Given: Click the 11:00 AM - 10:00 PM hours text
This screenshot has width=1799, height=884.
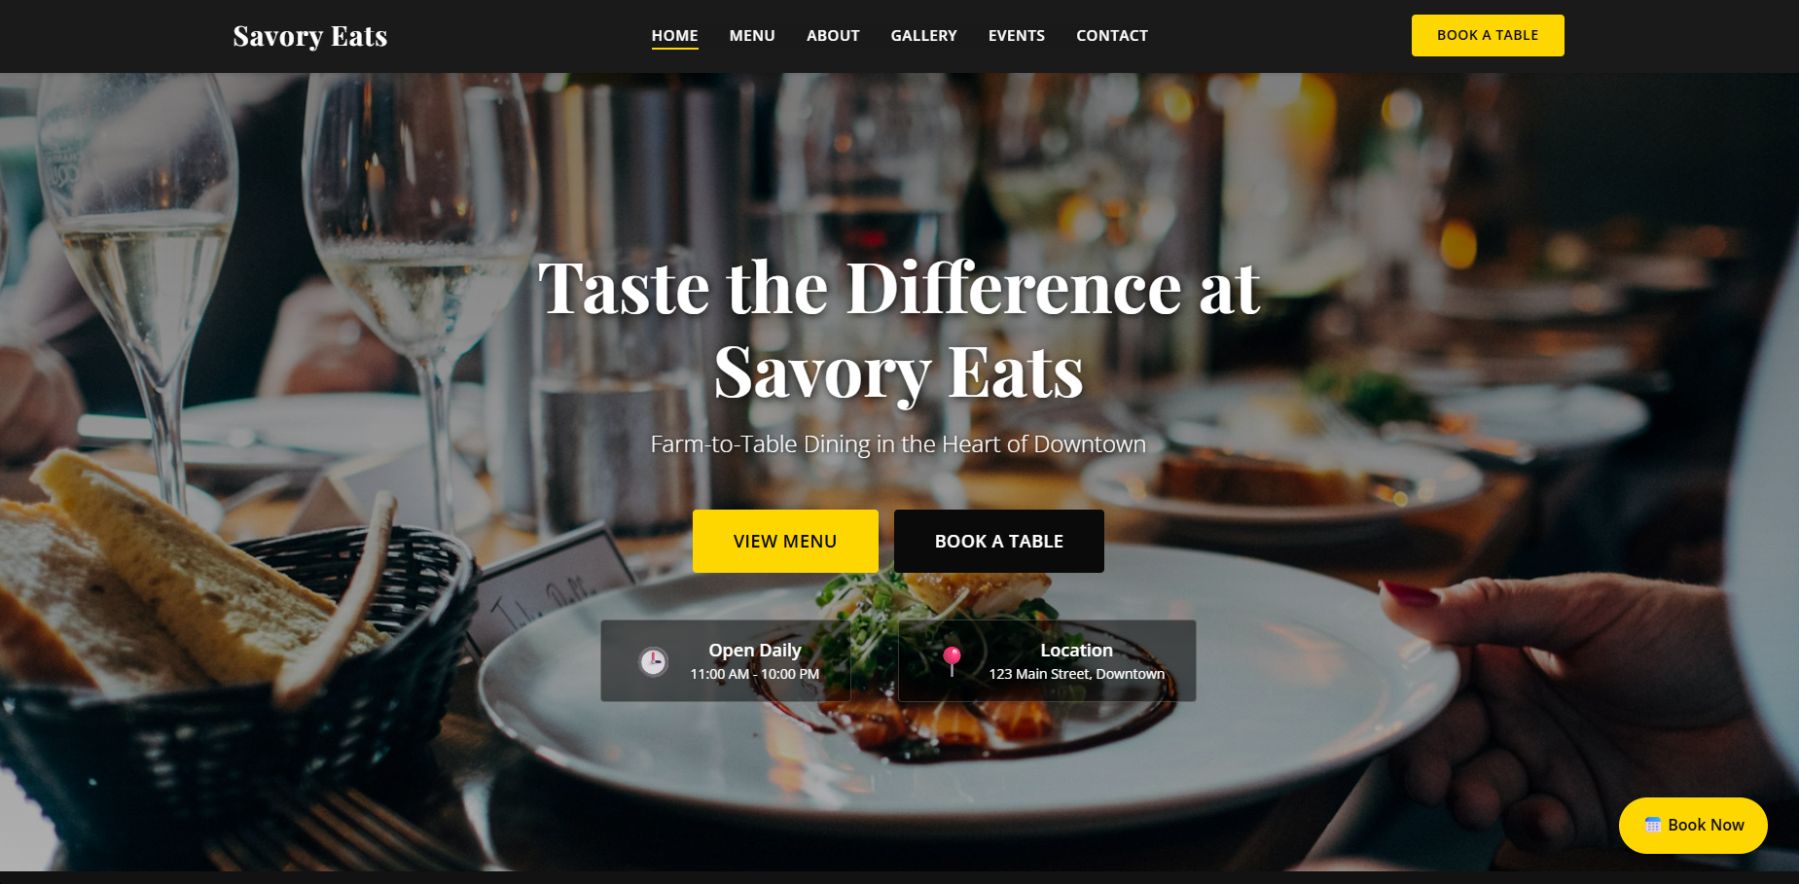Looking at the screenshot, I should pos(754,674).
